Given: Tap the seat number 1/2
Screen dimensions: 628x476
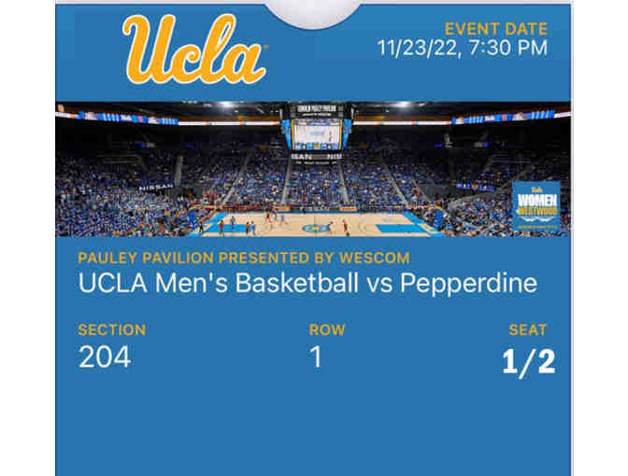Looking at the screenshot, I should pyautogui.click(x=528, y=362).
